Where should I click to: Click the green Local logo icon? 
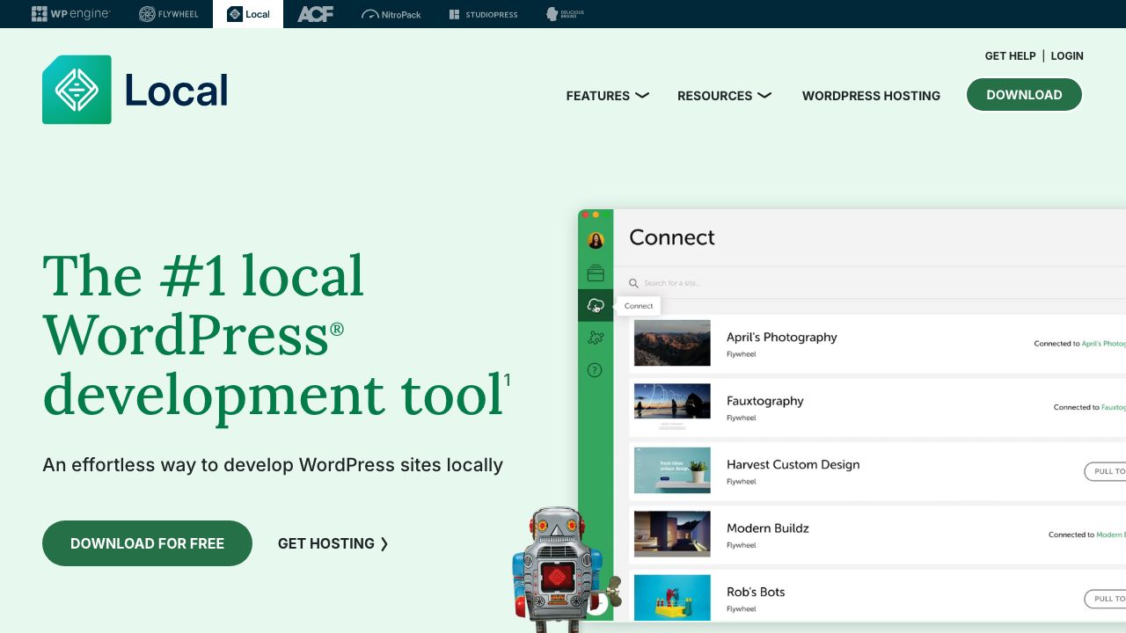coord(77,90)
